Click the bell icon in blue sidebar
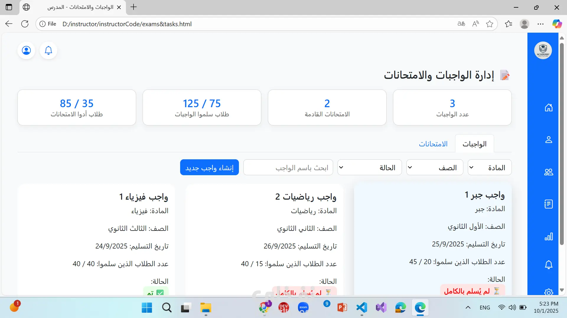 pos(548,265)
